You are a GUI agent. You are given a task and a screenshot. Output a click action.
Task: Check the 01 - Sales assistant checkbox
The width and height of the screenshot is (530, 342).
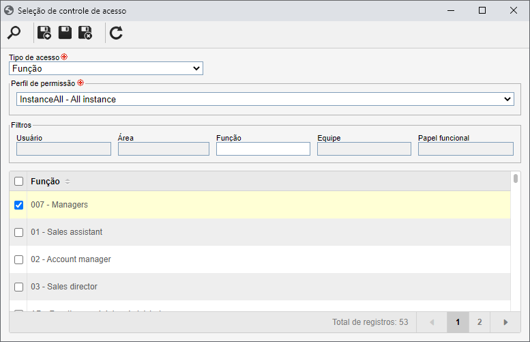coord(19,232)
